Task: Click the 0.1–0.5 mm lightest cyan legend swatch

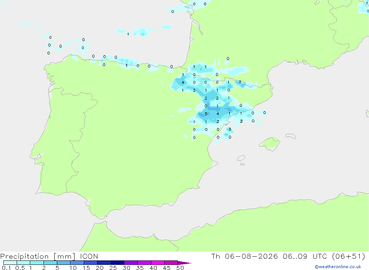Action: [x=10, y=263]
